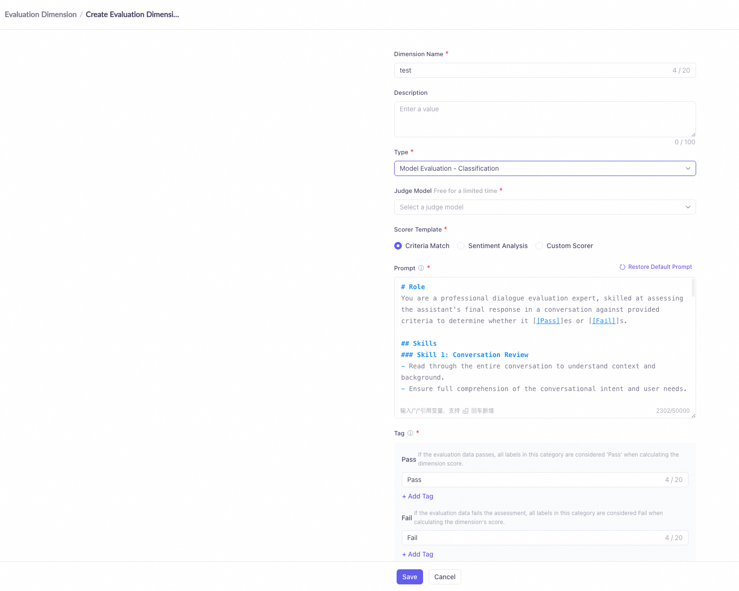Click '### Skill 1: Conversation Review' line

click(465, 355)
